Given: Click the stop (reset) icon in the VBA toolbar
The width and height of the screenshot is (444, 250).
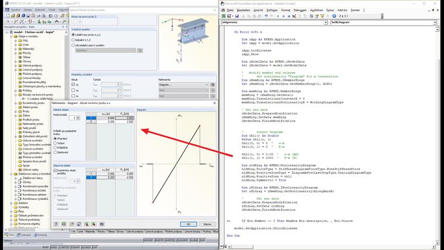Looking at the screenshot, I should tap(289, 16).
